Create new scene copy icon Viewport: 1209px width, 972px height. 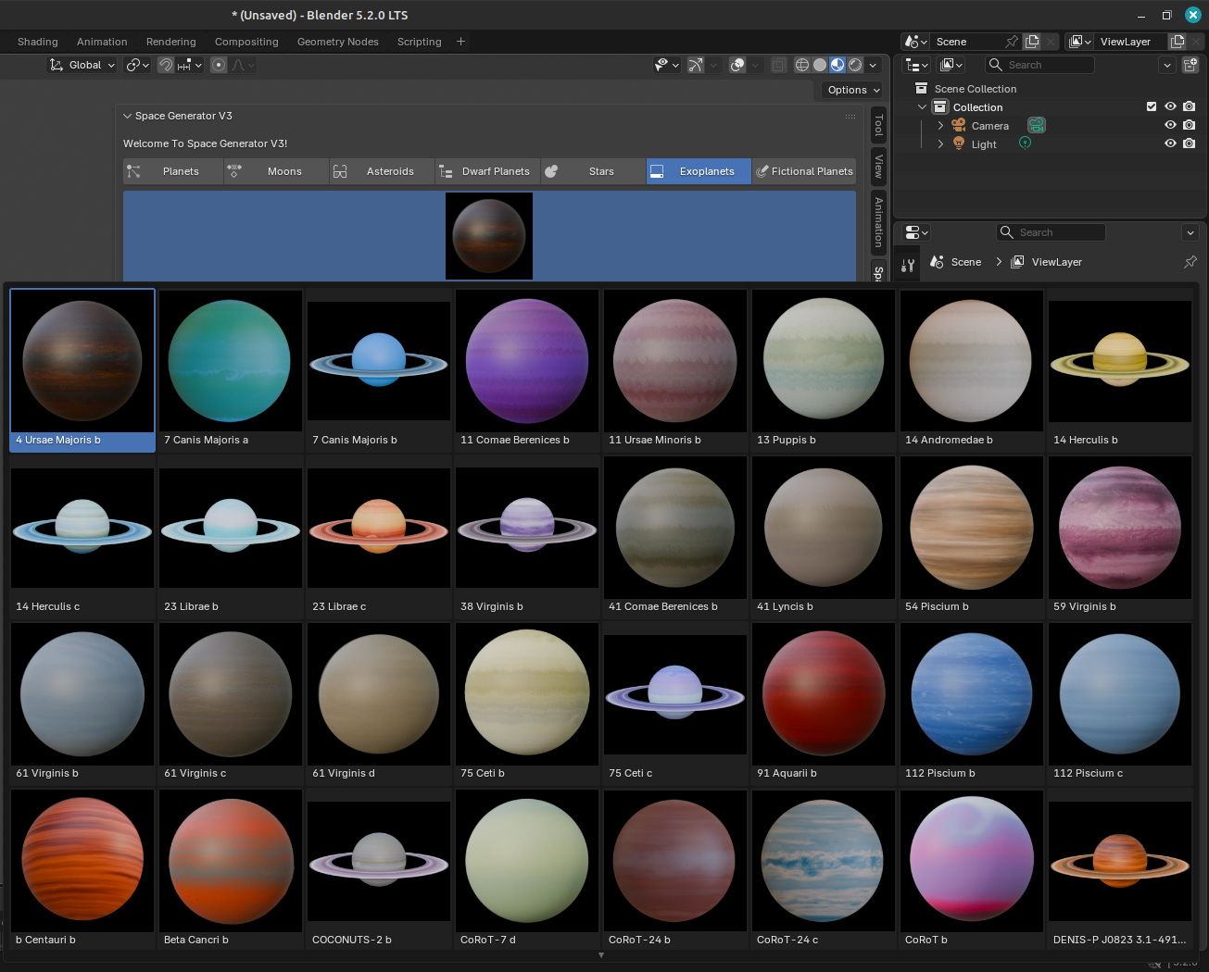pos(1032,42)
